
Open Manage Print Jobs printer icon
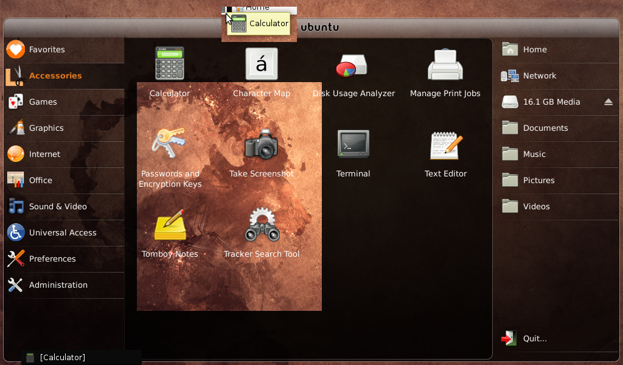pyautogui.click(x=445, y=64)
